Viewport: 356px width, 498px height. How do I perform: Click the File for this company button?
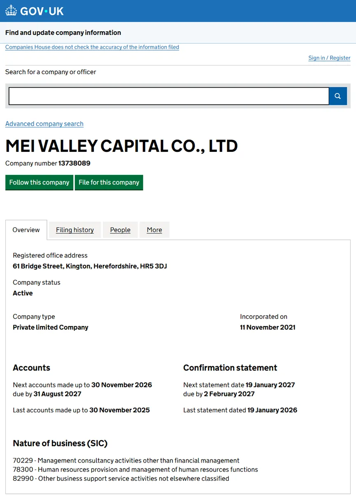point(109,182)
